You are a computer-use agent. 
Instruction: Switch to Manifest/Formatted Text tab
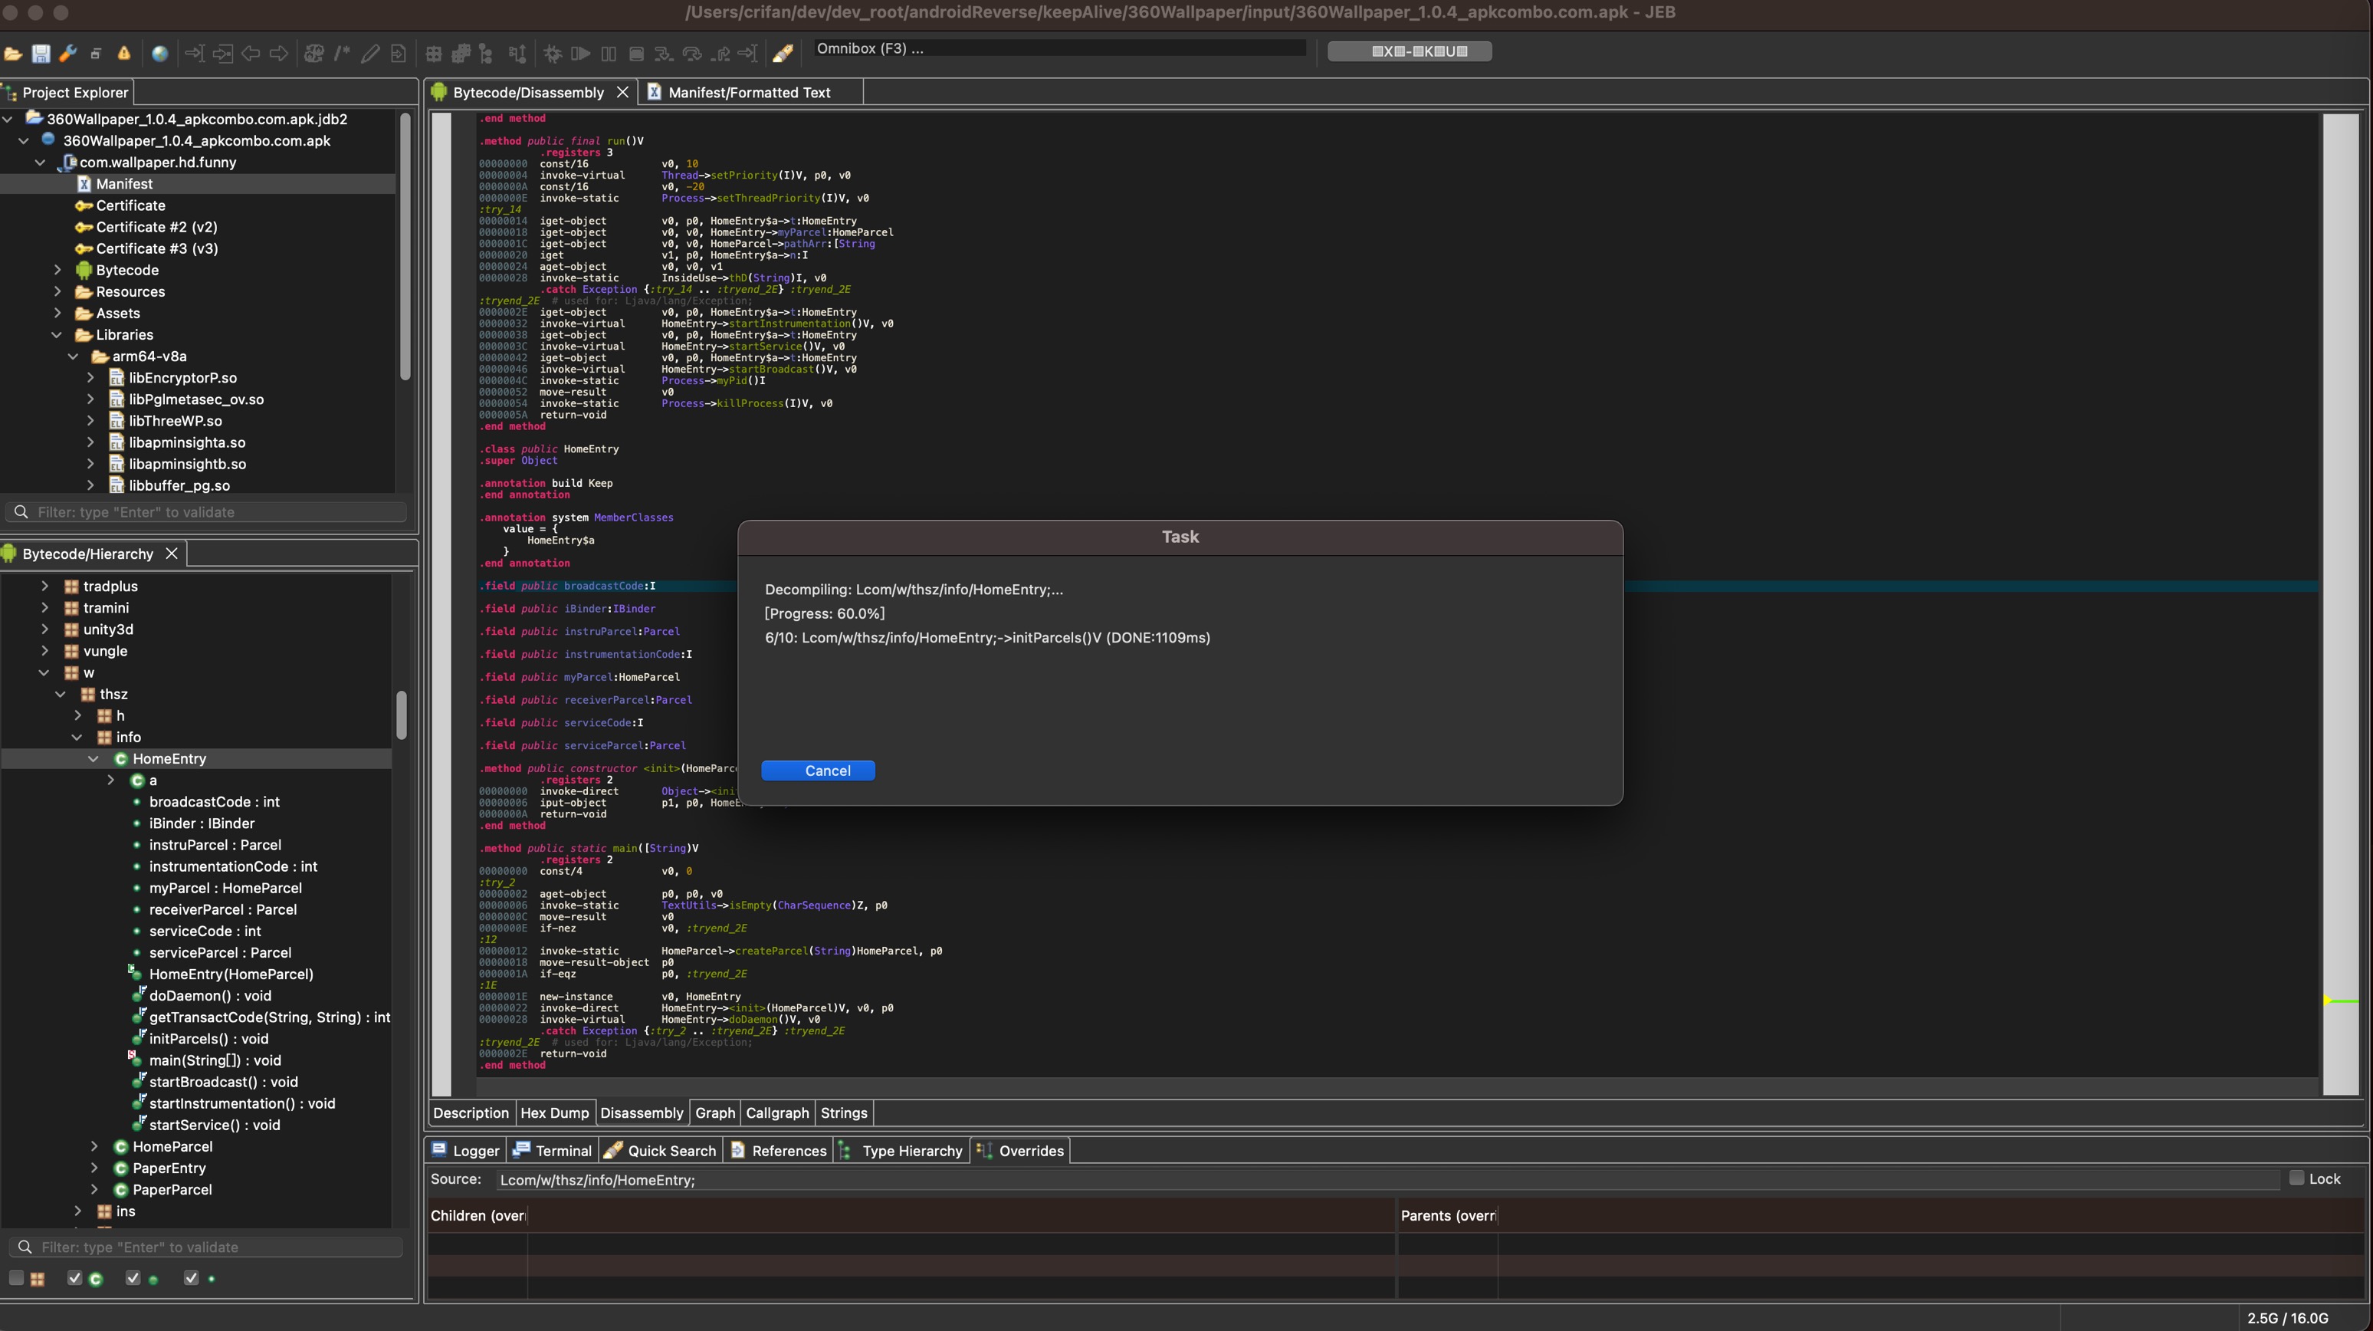(749, 92)
